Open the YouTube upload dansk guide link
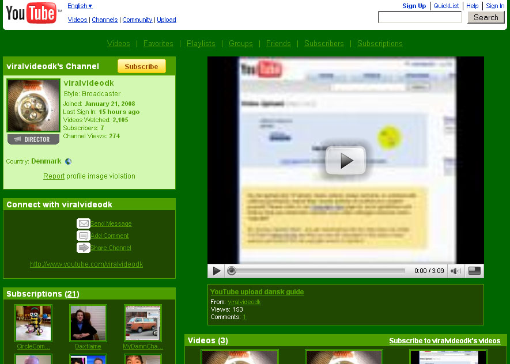The image size is (510, 364). point(257,292)
